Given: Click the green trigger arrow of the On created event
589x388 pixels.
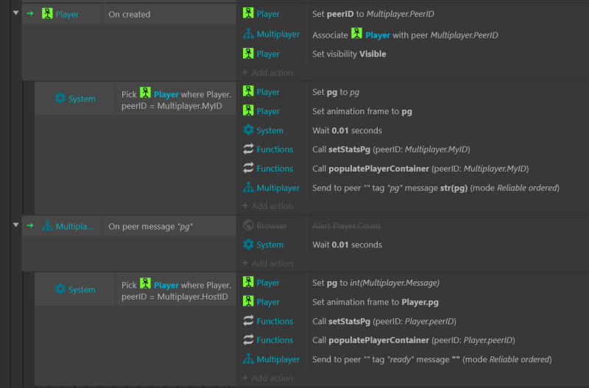Looking at the screenshot, I should (30, 14).
